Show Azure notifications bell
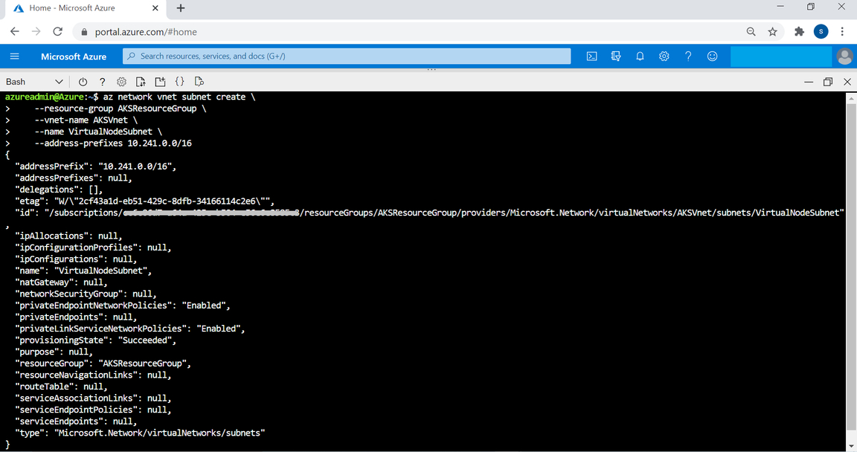 tap(640, 56)
